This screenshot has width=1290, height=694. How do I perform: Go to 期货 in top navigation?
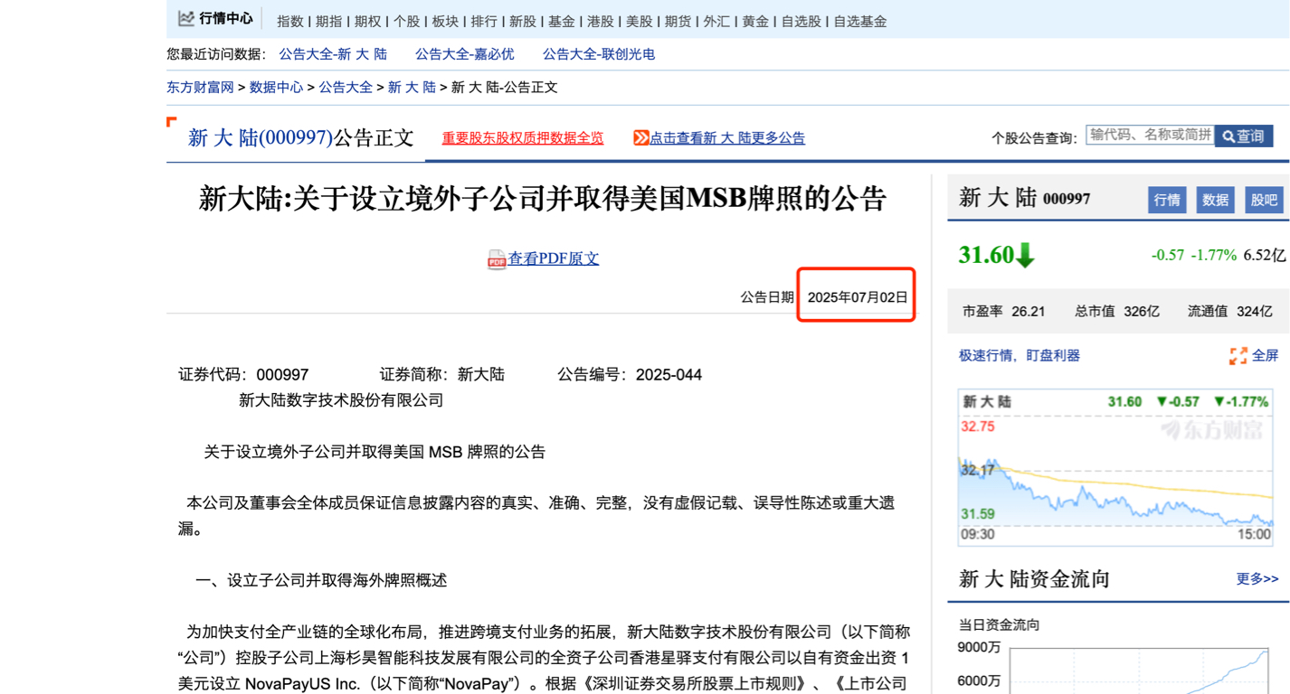(678, 21)
